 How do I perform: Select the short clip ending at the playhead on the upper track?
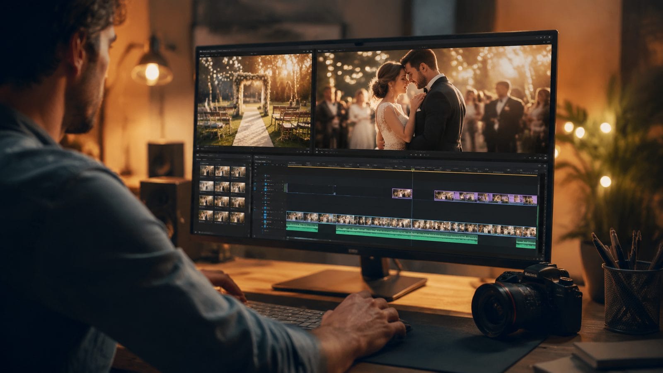402,193
